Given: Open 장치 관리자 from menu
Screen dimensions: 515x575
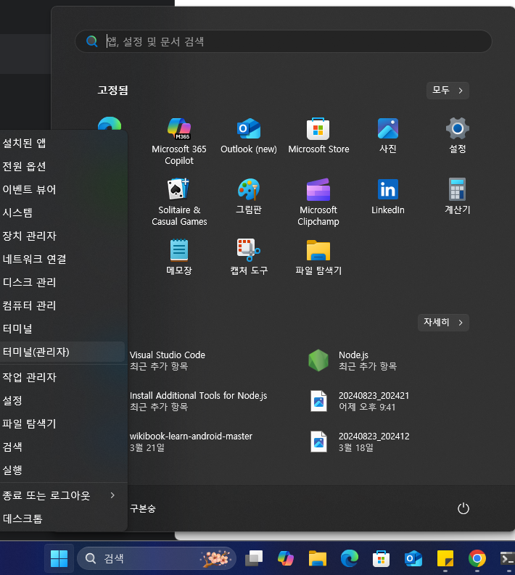Looking at the screenshot, I should click(x=62, y=236).
